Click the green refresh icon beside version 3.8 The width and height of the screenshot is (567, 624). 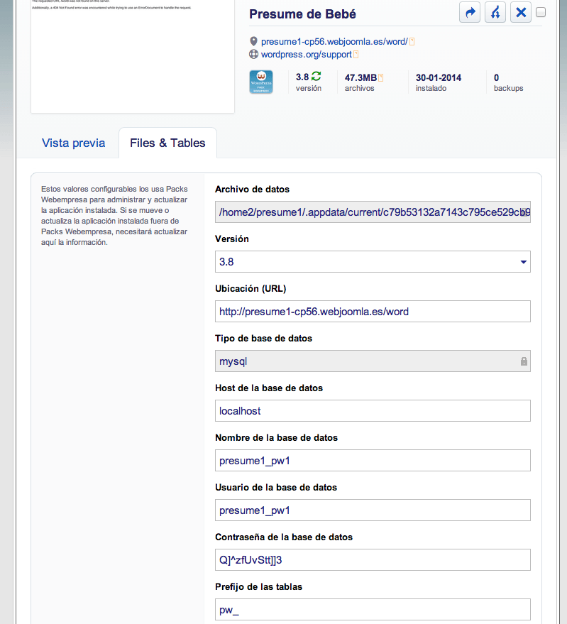316,76
